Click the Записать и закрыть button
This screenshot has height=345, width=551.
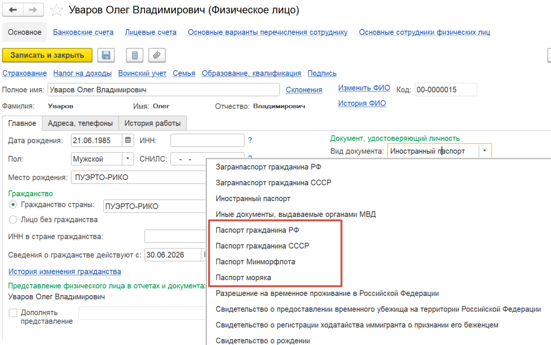[47, 55]
